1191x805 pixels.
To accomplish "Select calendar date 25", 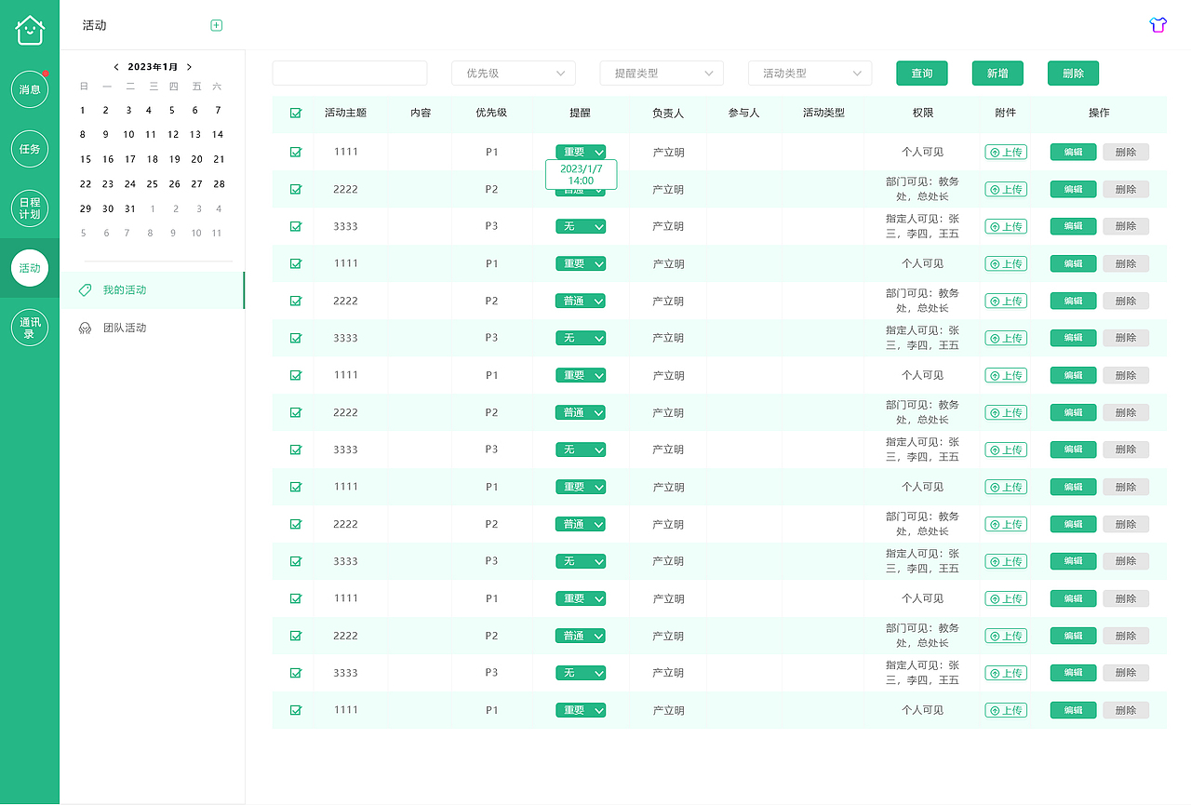I will [152, 184].
